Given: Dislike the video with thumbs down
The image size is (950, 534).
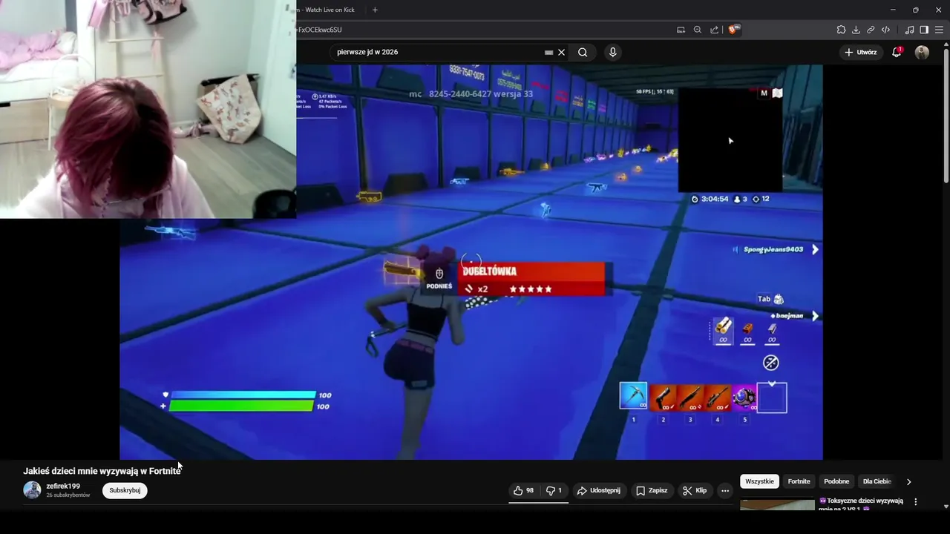Looking at the screenshot, I should 554,490.
